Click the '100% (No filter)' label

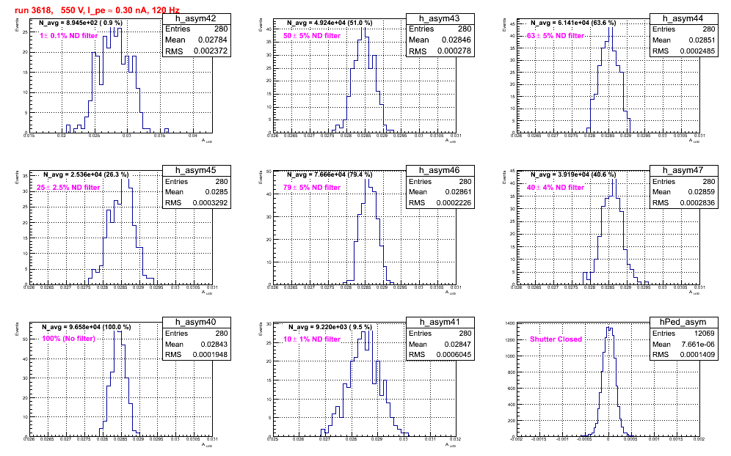68,339
